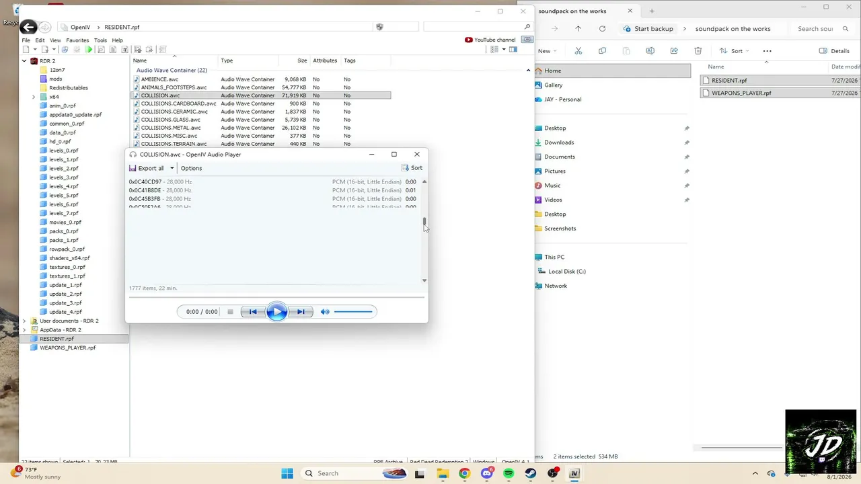Click the search icon in OpenIV address bar
This screenshot has height=484, width=861.
tap(527, 27)
